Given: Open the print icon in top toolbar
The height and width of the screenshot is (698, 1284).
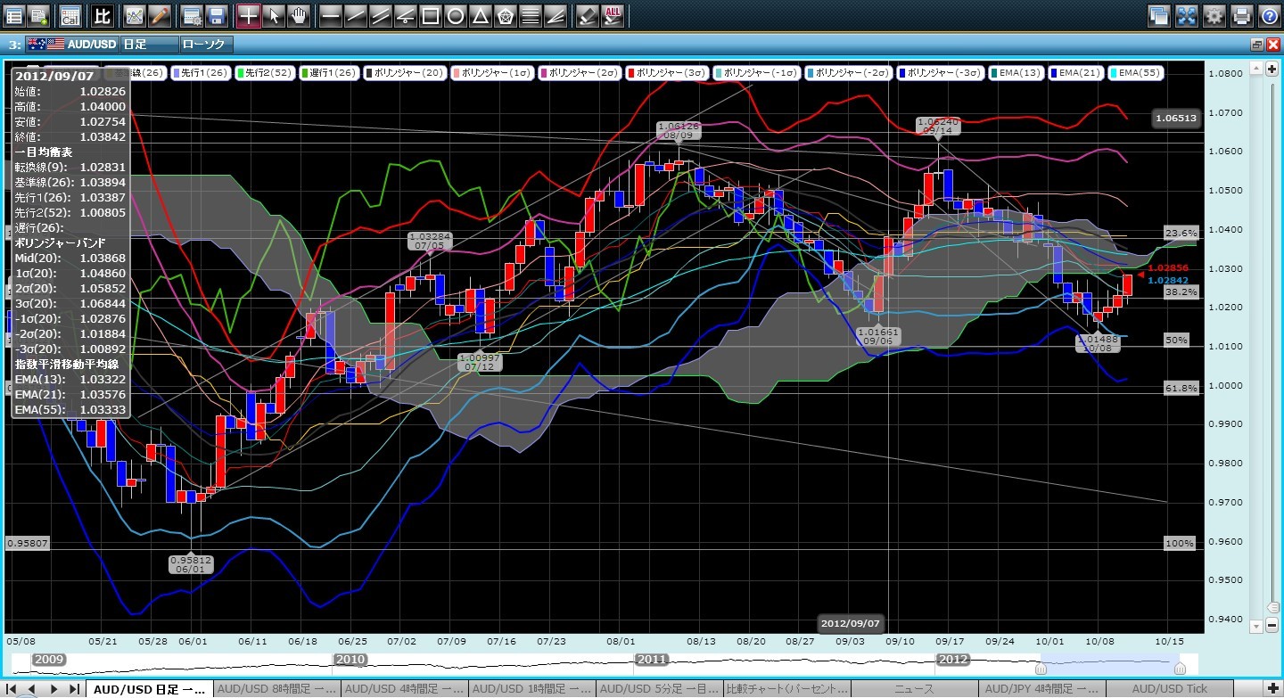Looking at the screenshot, I should point(1242,15).
